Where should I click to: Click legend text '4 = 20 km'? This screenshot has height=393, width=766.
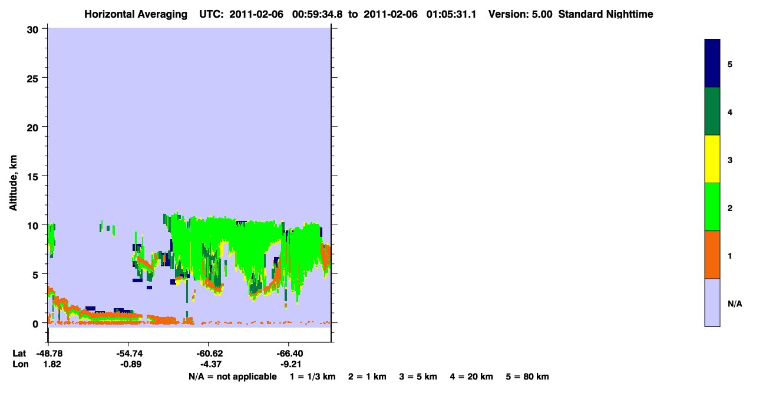[471, 377]
